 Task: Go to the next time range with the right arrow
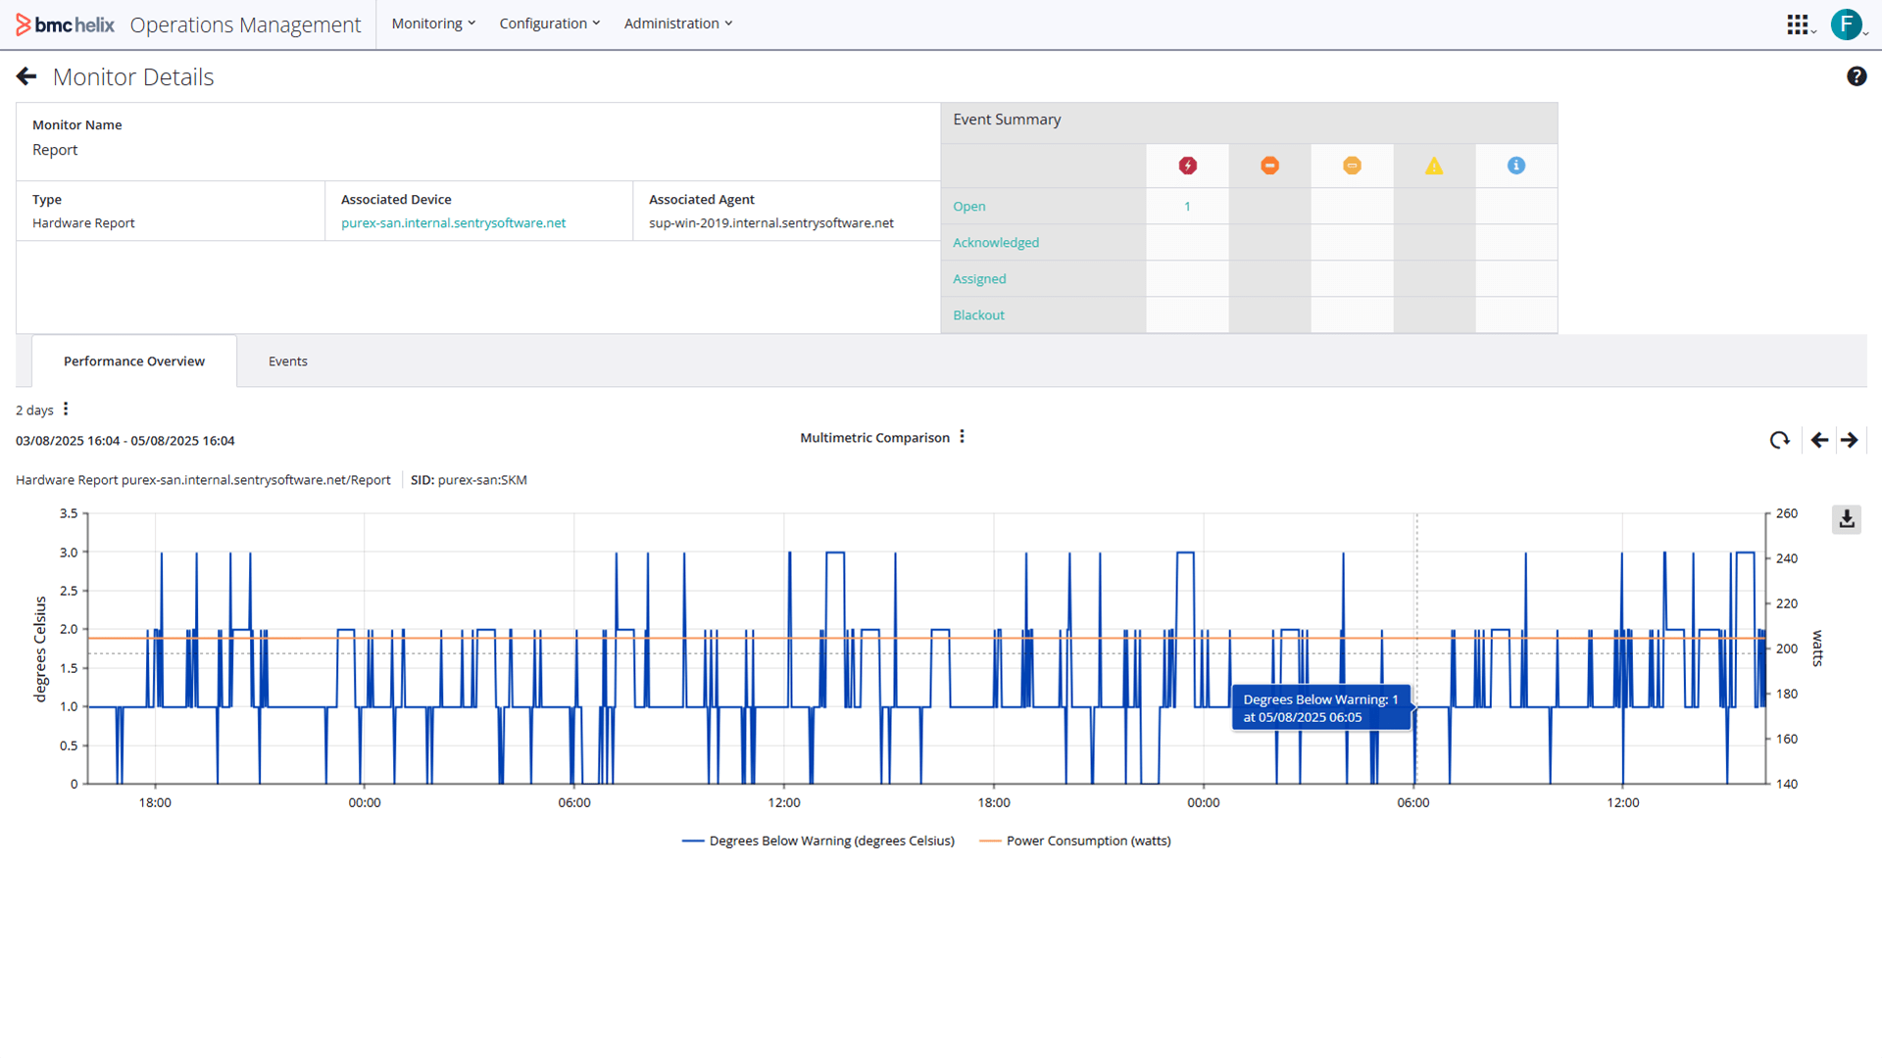click(1850, 440)
